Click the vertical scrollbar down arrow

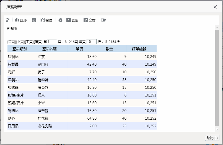coord(217,130)
